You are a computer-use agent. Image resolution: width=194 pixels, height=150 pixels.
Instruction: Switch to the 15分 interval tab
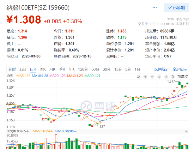(x=118, y=69)
